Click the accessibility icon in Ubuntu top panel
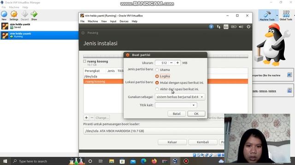Screen dimensions: 295x165 211,27
